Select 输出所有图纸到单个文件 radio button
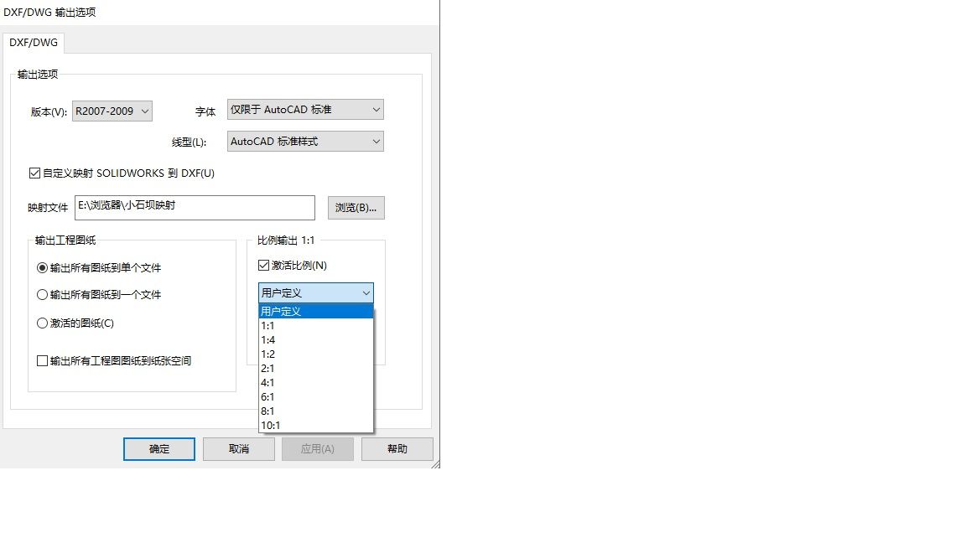The width and height of the screenshot is (966, 543). click(x=43, y=268)
